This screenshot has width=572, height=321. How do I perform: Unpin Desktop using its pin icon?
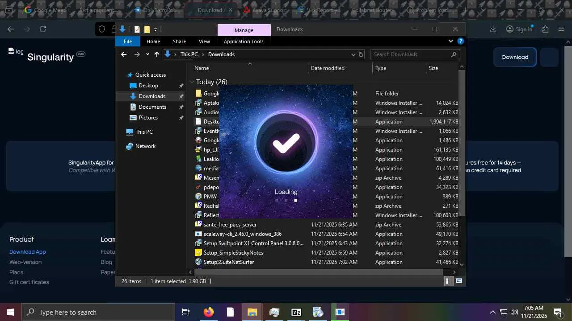click(181, 86)
